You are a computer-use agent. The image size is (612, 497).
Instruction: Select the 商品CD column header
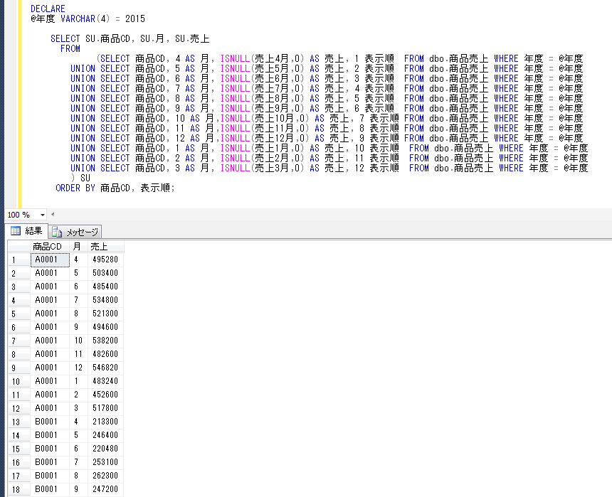(x=50, y=247)
